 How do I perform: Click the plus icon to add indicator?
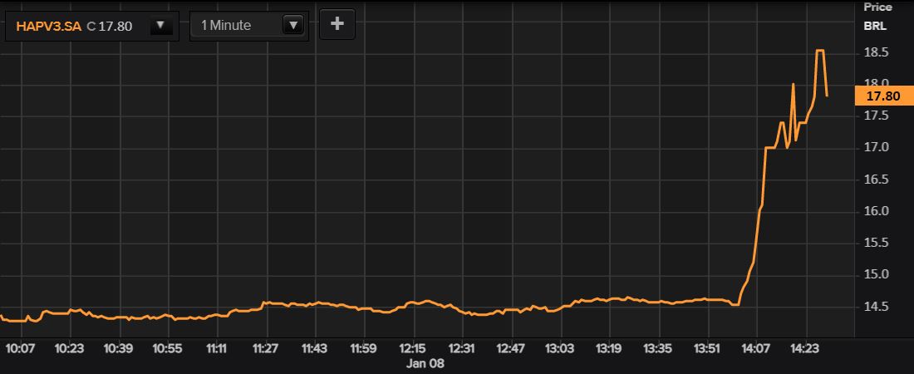[337, 24]
